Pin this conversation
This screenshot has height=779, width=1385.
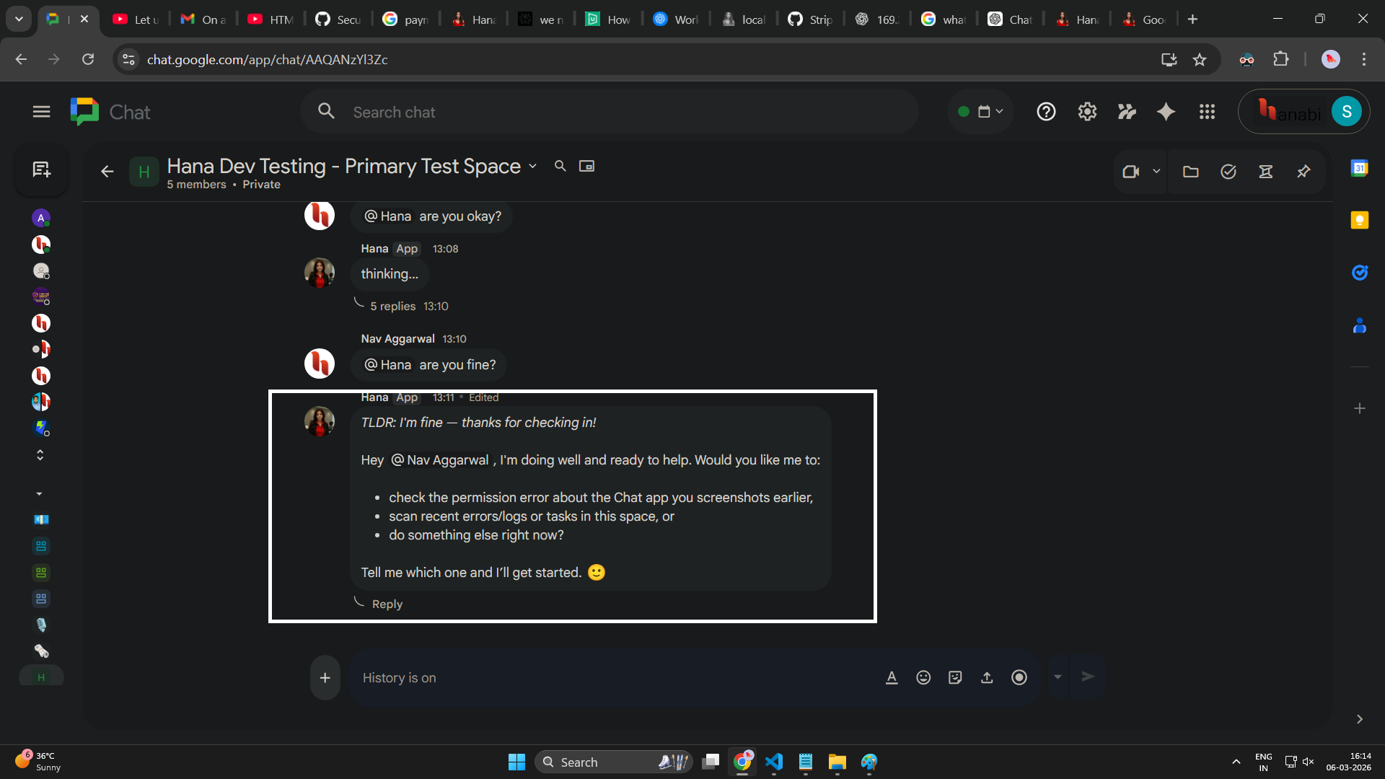(1303, 172)
